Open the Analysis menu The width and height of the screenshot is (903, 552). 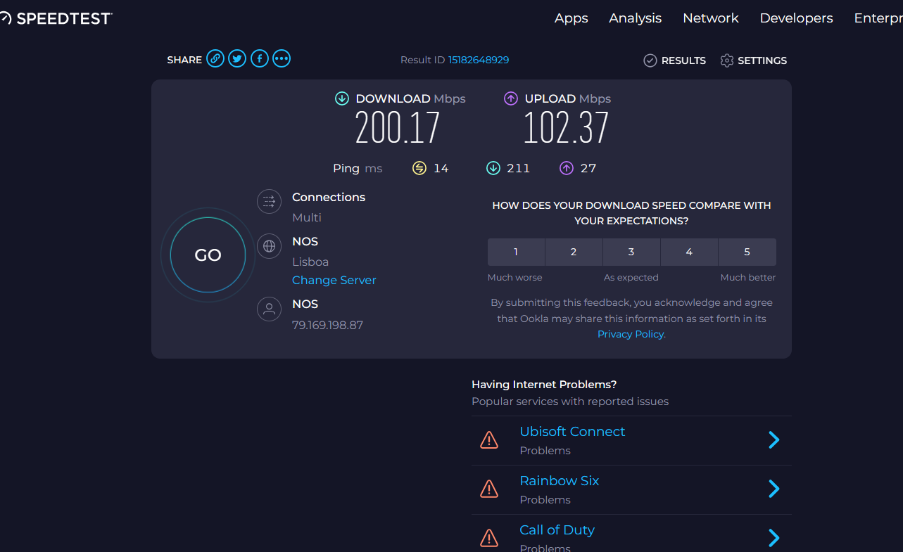point(636,18)
